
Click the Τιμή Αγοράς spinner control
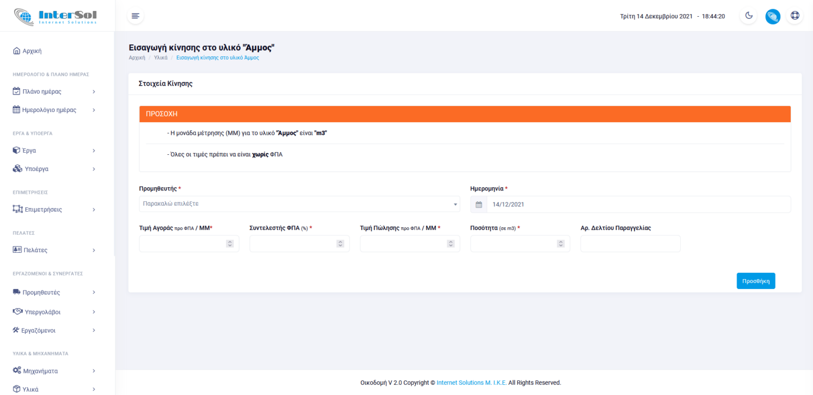click(x=230, y=244)
